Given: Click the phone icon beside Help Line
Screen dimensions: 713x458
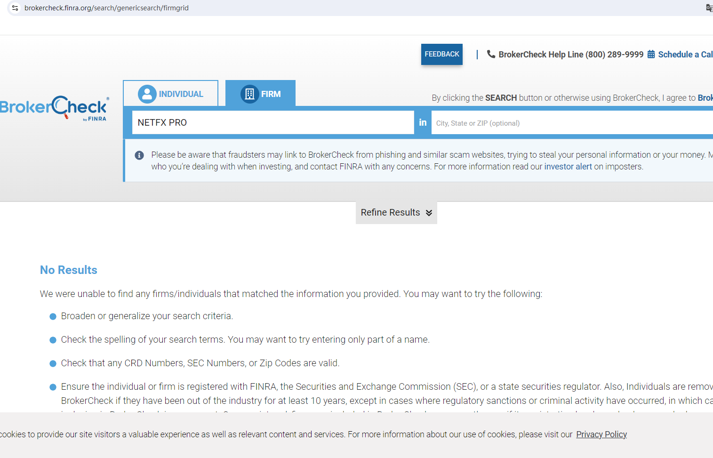Looking at the screenshot, I should 491,54.
